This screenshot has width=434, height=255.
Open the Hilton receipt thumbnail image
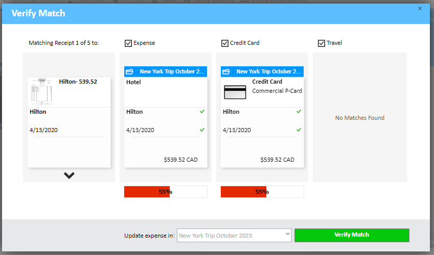[40, 91]
